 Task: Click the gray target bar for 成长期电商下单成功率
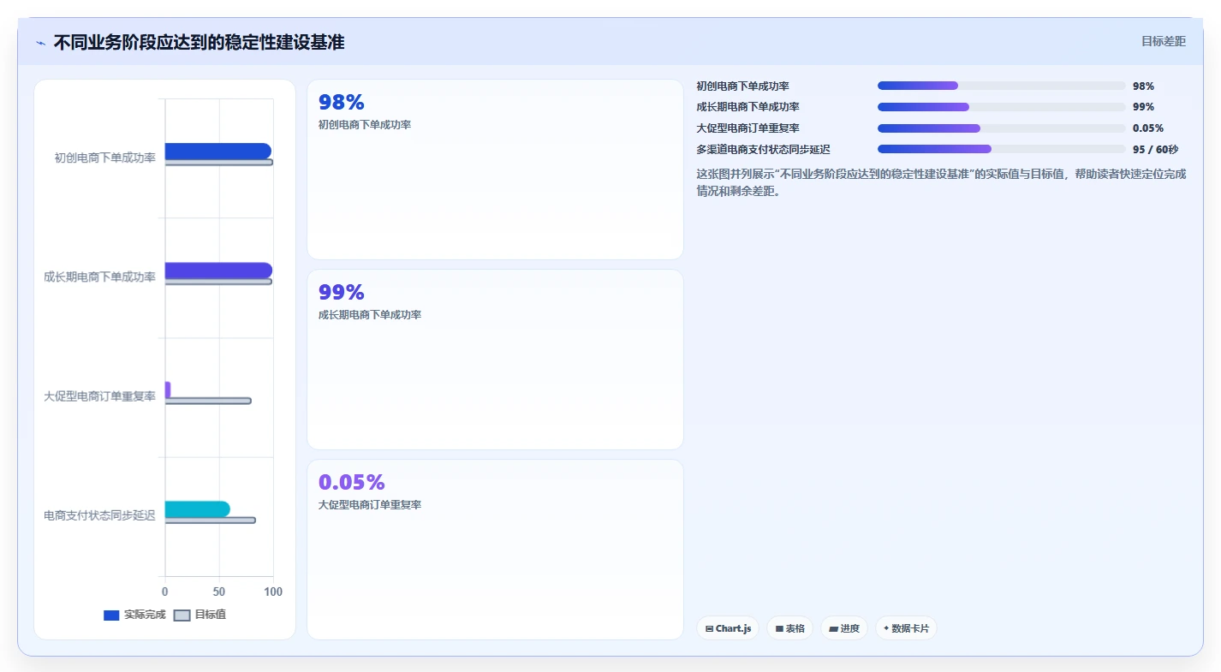tap(218, 282)
